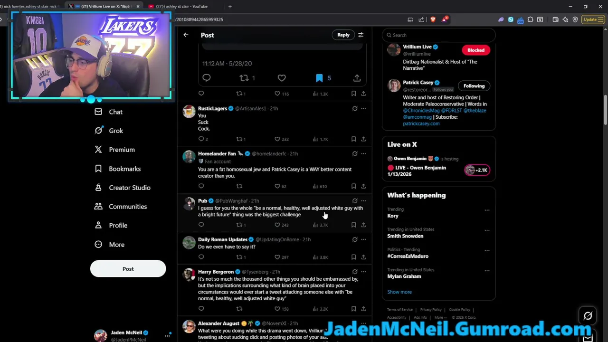Viewport: 608px width, 342px height.
Task: Open more options on Pub reply
Action: click(363, 200)
